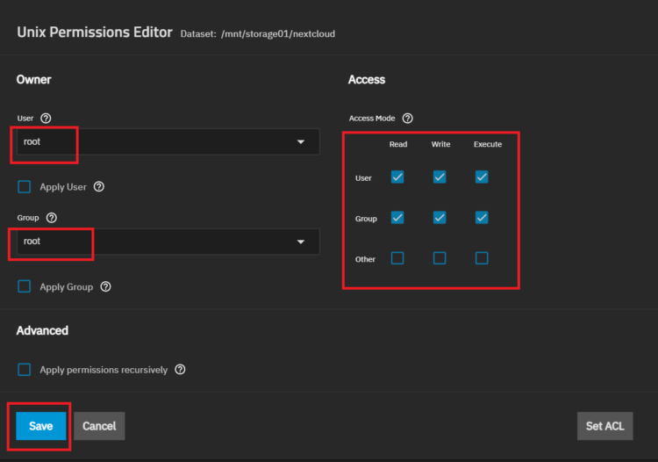Enable Other Read permission
658x462 pixels.
(x=397, y=258)
